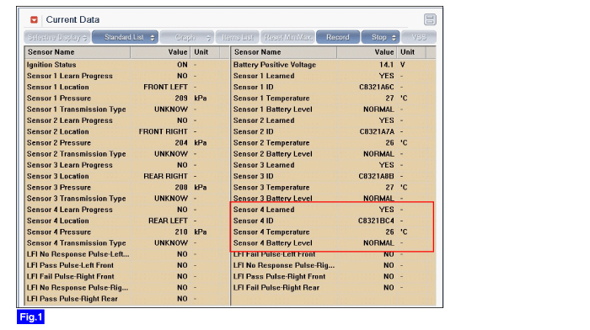Viewport: 590px width, 330px height.
Task: Click the right Unit column header
Action: coord(411,52)
